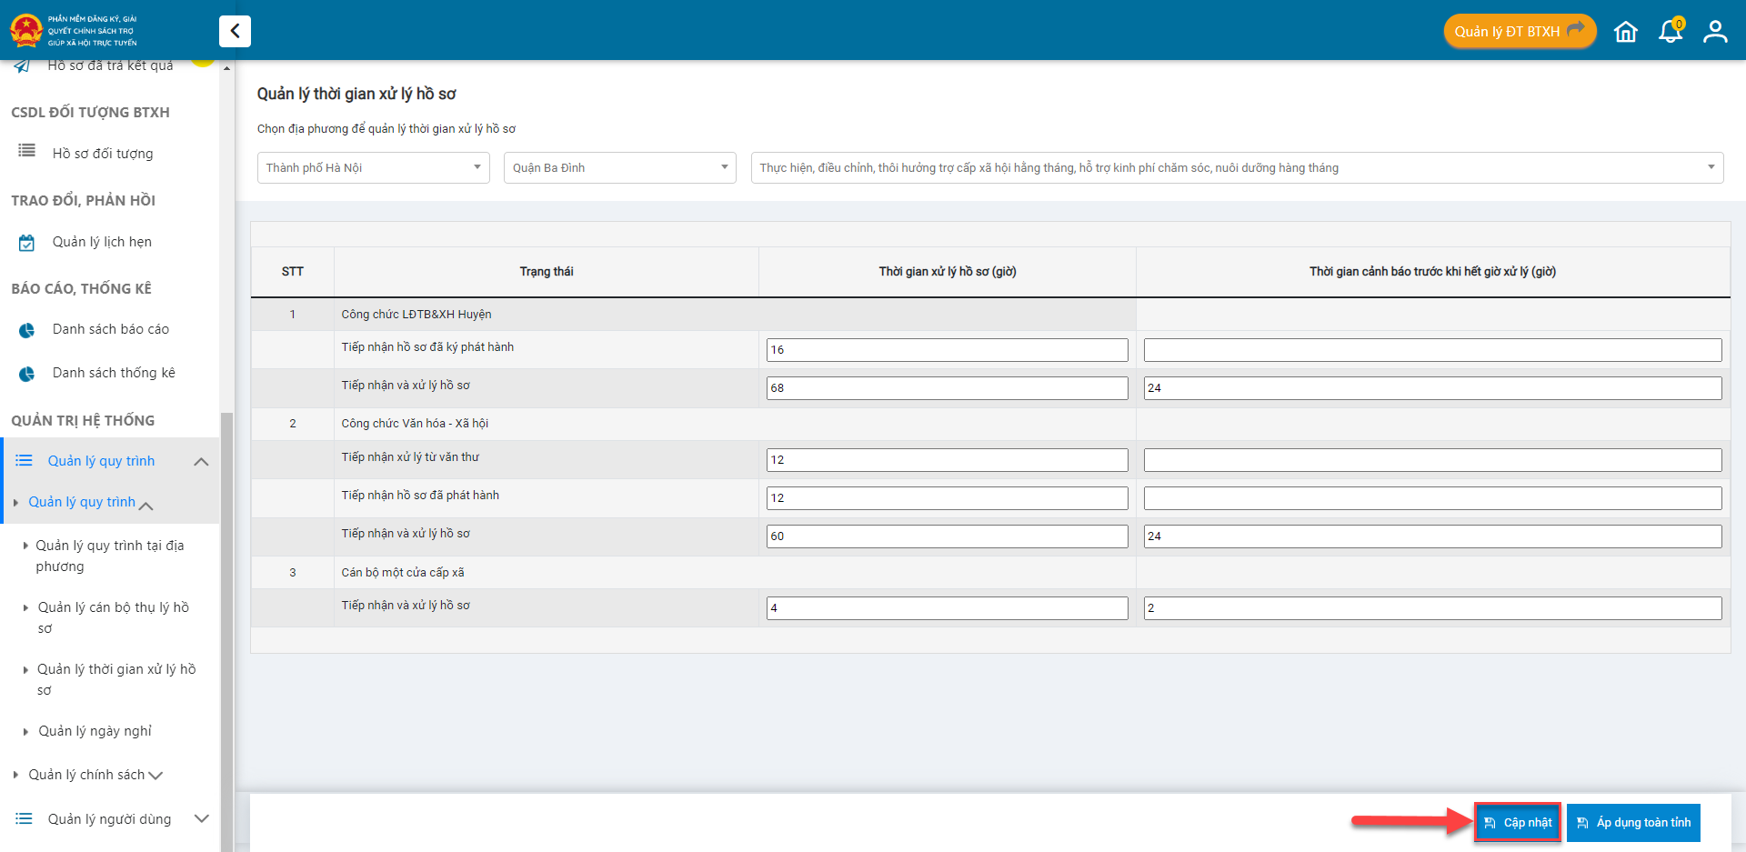
Task: Open Thành phố Hà Nội province dropdown
Action: click(x=373, y=168)
